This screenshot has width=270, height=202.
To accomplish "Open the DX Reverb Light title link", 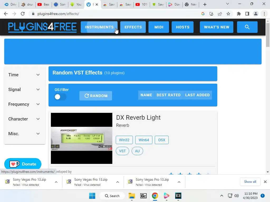I will (138, 118).
